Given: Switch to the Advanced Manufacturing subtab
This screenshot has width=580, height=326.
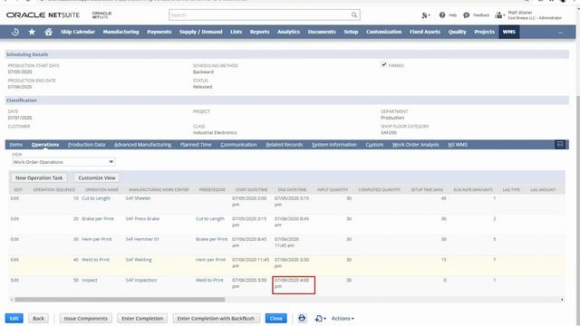Looking at the screenshot, I should (x=143, y=145).
